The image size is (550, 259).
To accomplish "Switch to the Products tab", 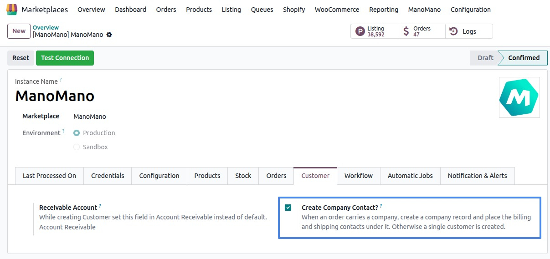I will (207, 176).
